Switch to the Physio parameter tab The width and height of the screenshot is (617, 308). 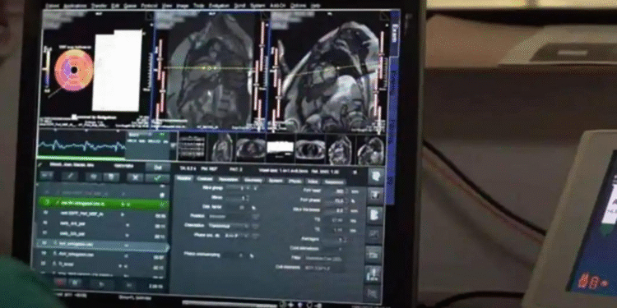click(x=295, y=182)
